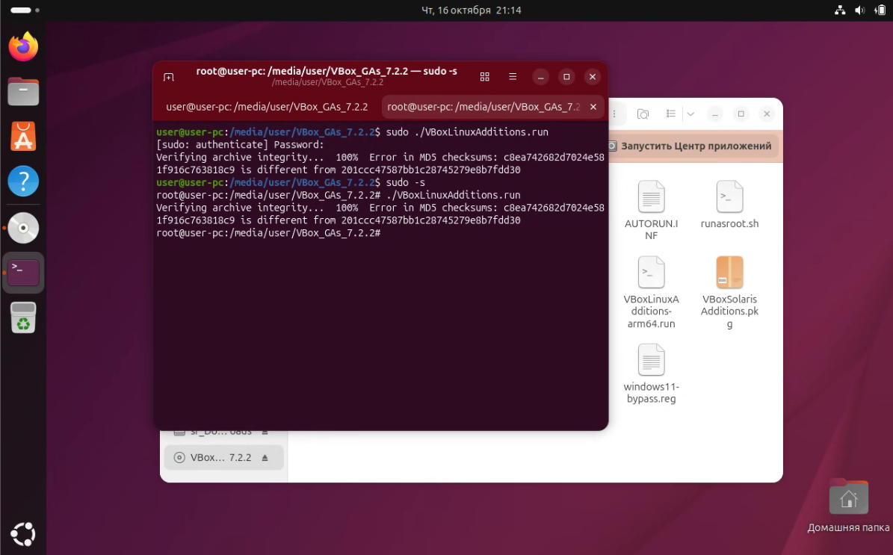Open the system volume status menu

point(859,10)
